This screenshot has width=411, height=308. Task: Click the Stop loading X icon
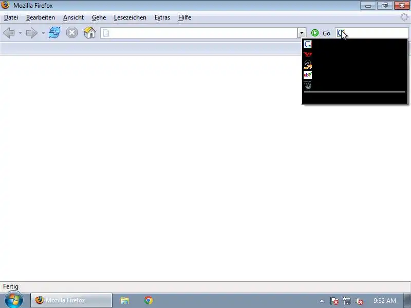point(72,33)
